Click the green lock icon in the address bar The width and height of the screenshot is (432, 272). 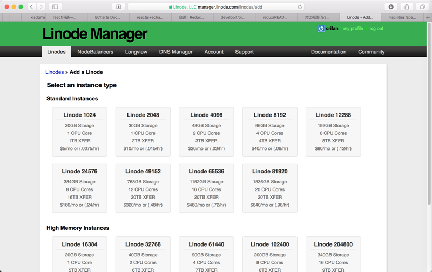coord(171,7)
